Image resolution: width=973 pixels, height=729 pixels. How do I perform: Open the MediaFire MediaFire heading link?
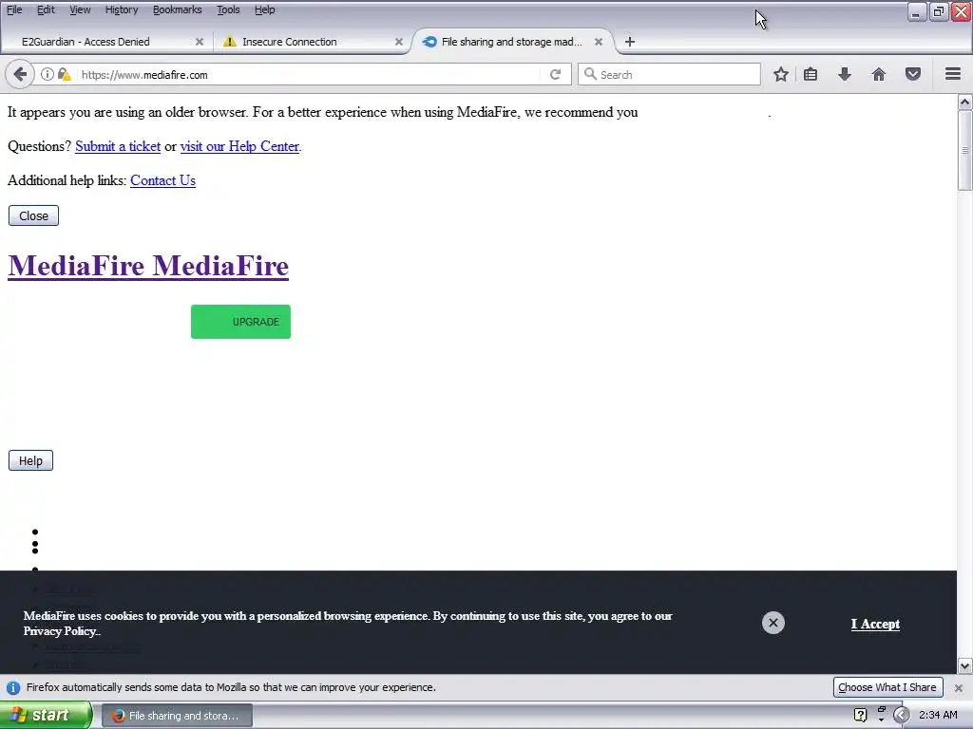point(148,266)
